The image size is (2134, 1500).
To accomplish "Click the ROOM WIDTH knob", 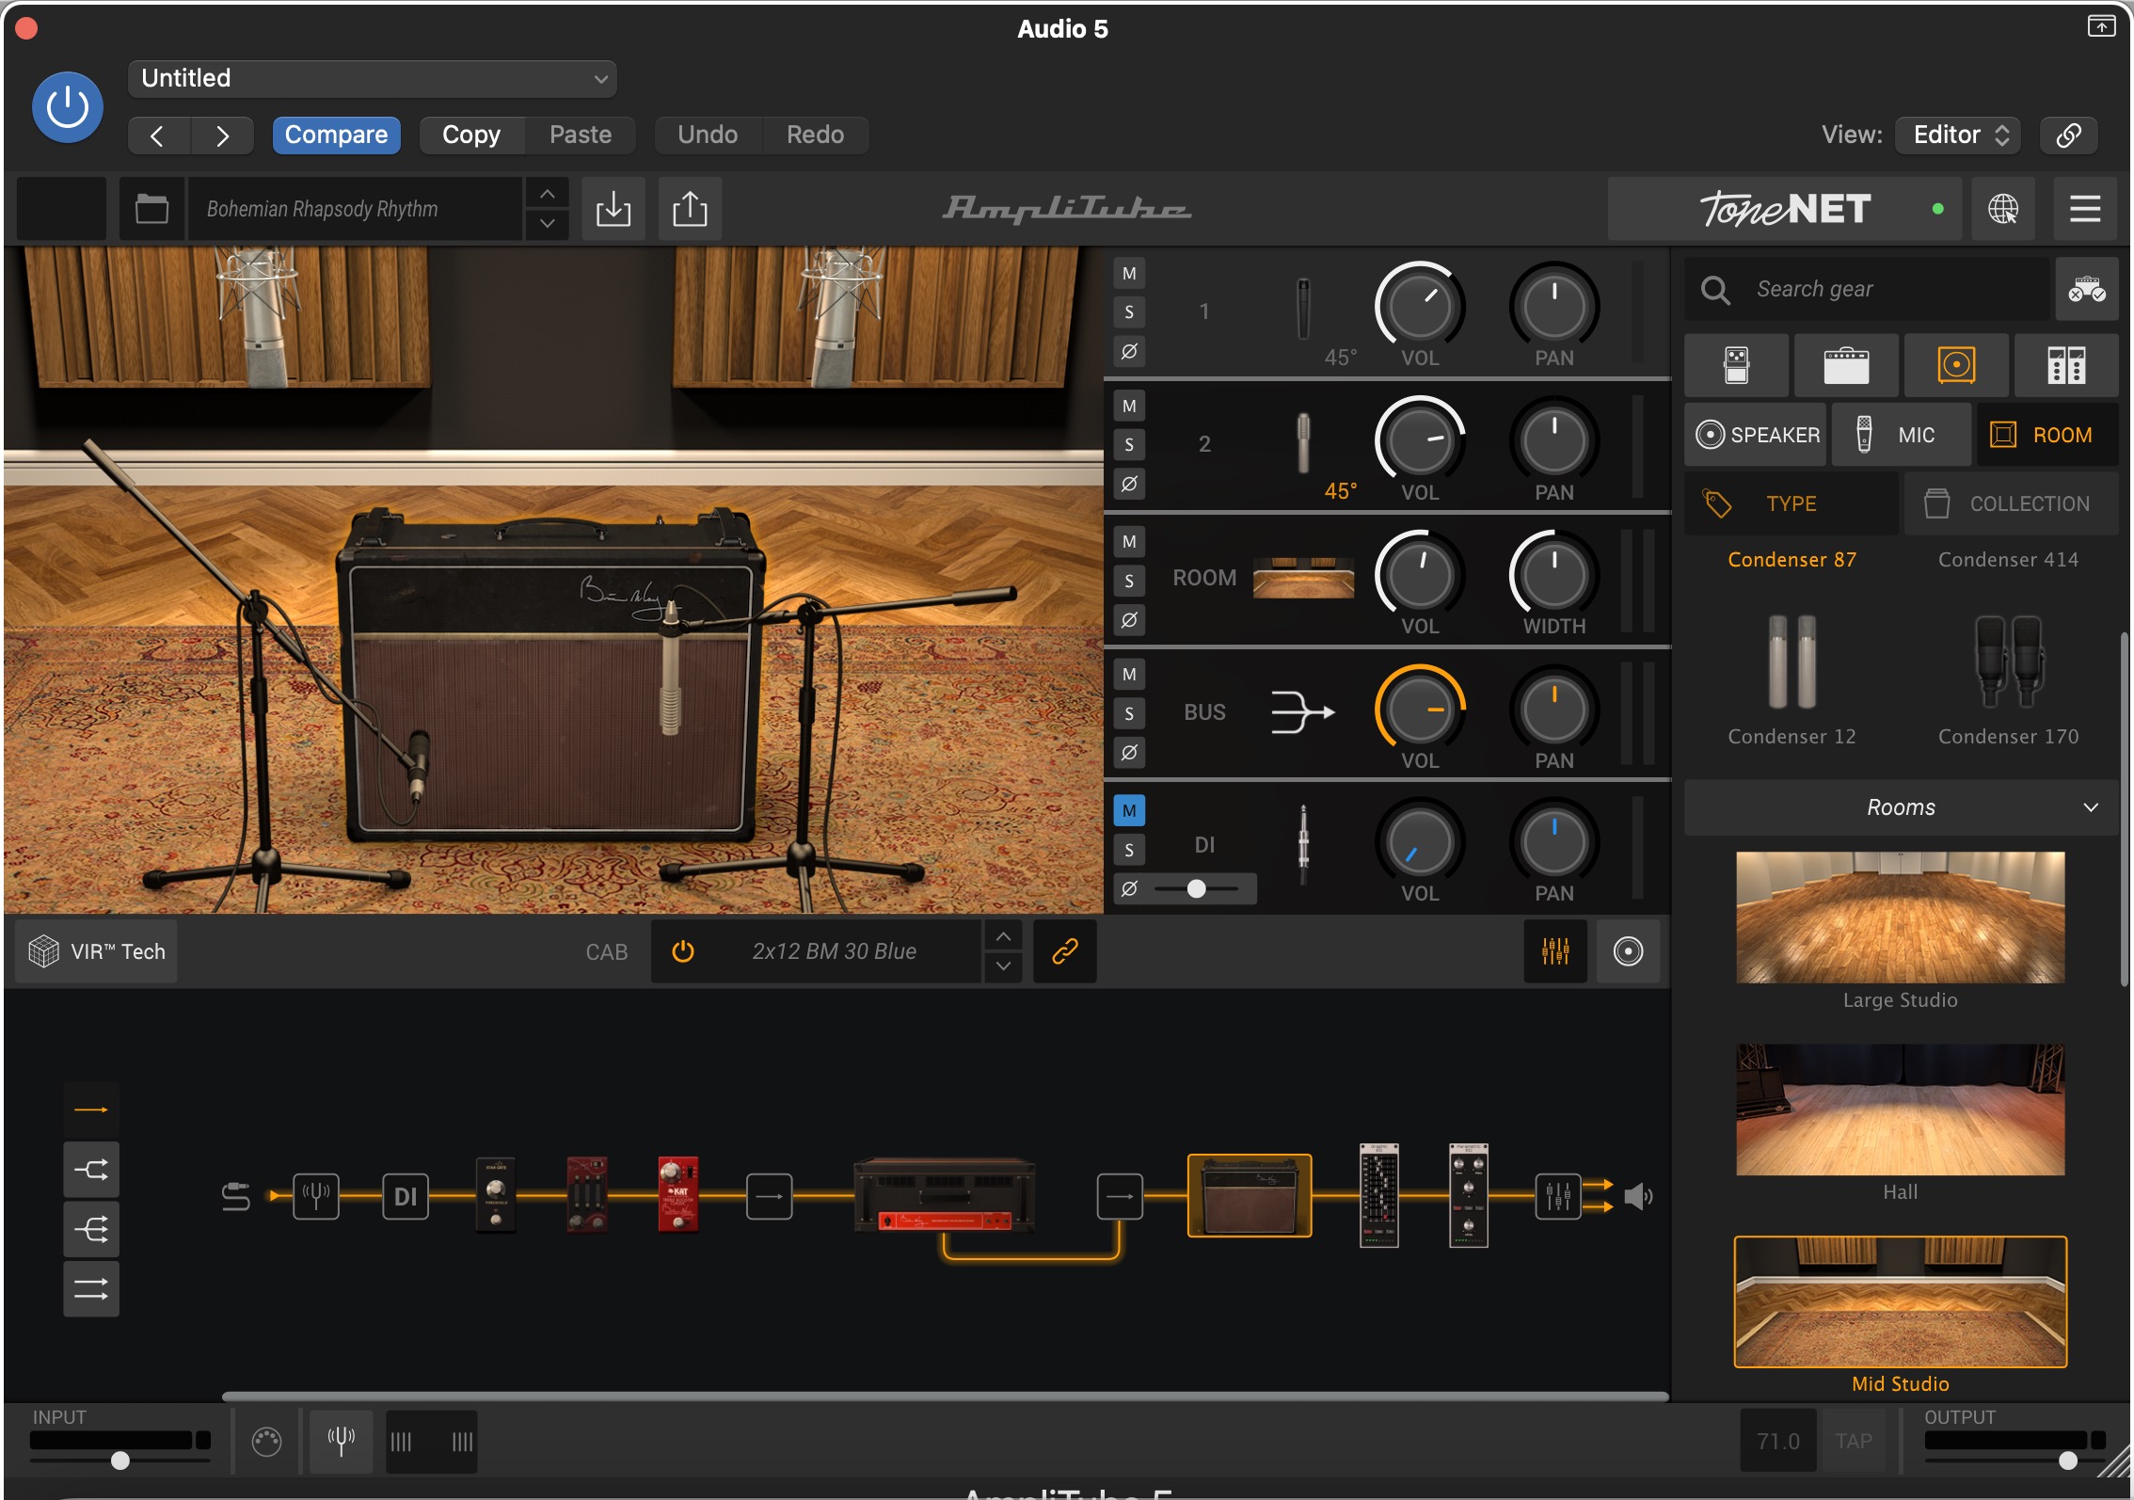I will tap(1553, 575).
